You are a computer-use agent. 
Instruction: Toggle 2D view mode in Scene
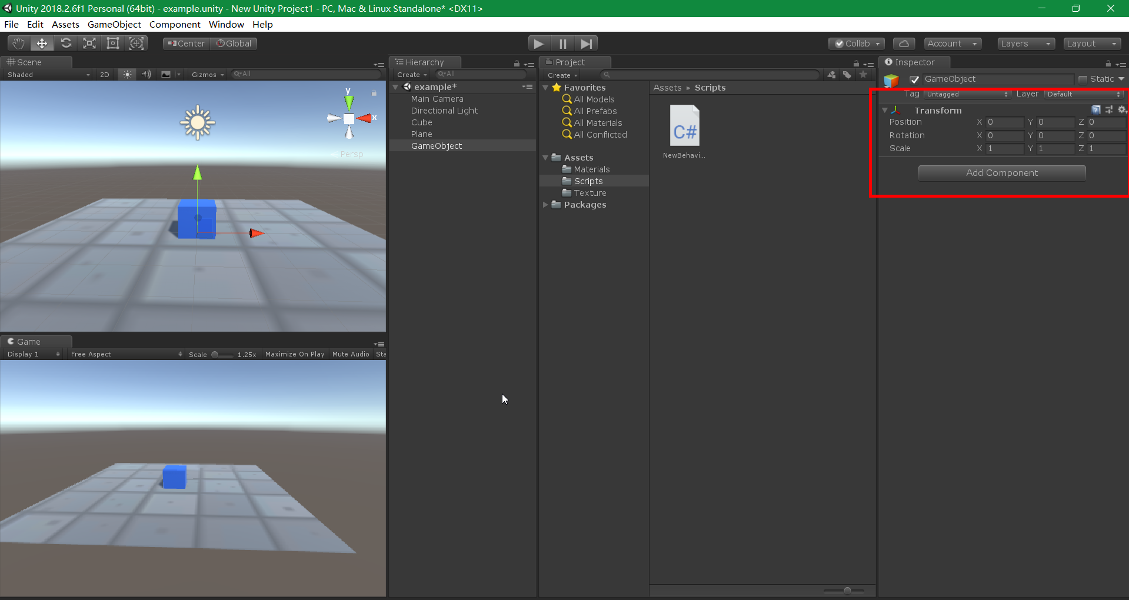click(x=105, y=75)
